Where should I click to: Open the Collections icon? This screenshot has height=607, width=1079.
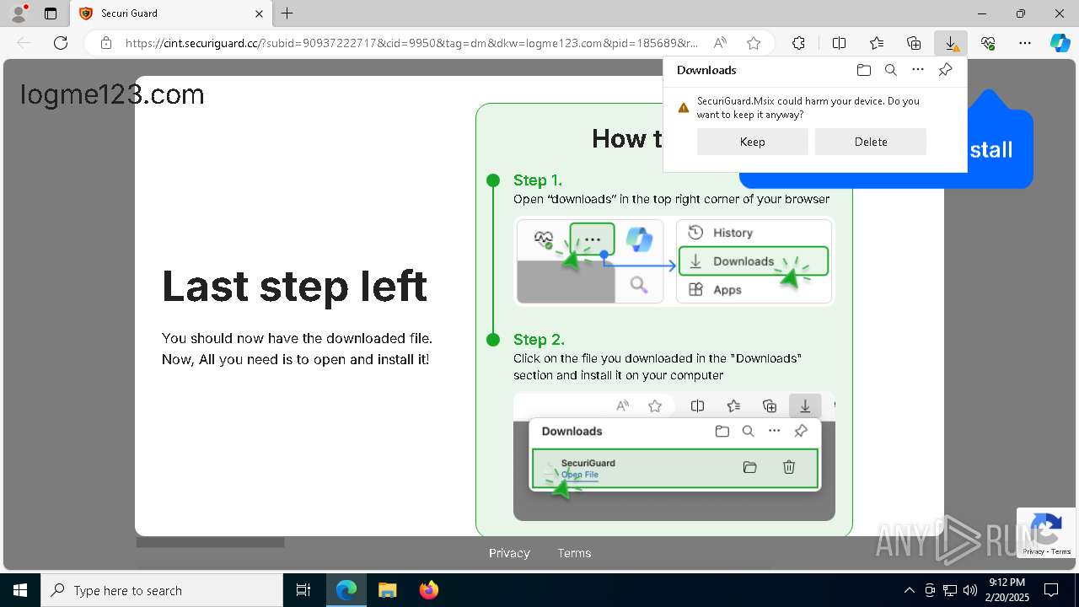(x=914, y=43)
